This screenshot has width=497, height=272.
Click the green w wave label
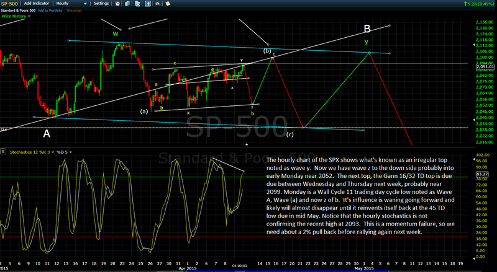[x=116, y=33]
